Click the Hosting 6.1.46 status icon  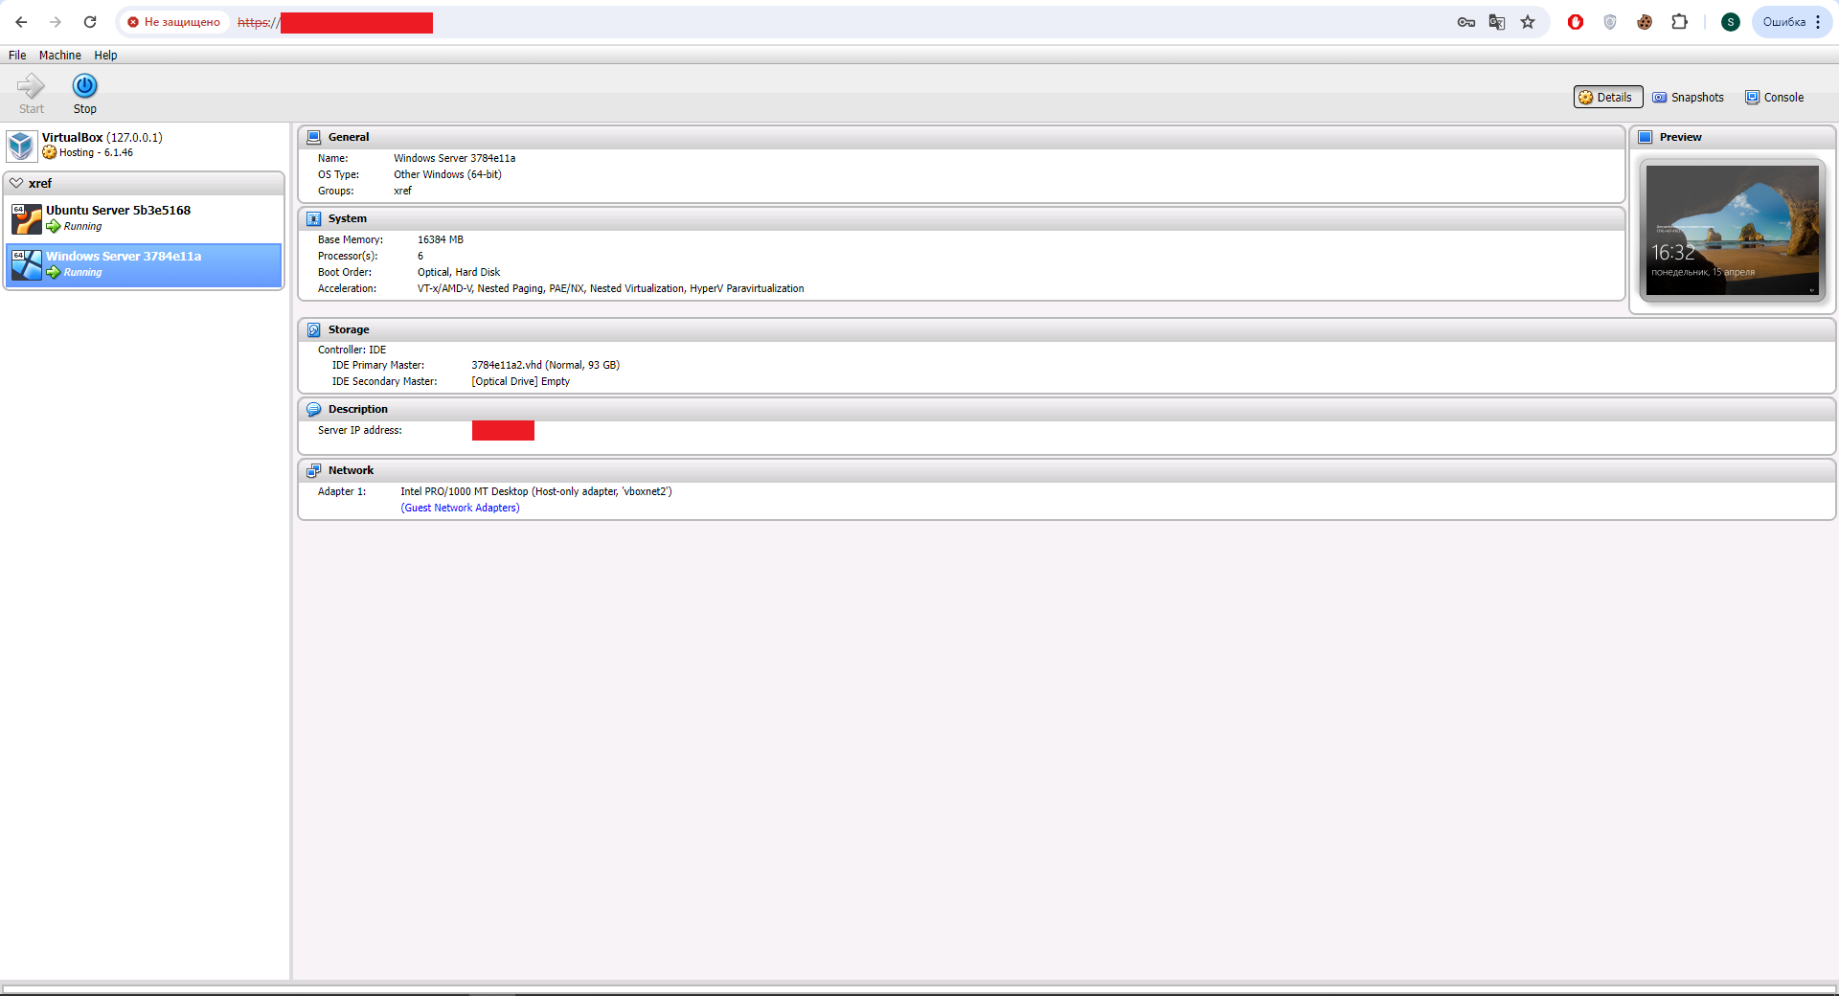(50, 152)
